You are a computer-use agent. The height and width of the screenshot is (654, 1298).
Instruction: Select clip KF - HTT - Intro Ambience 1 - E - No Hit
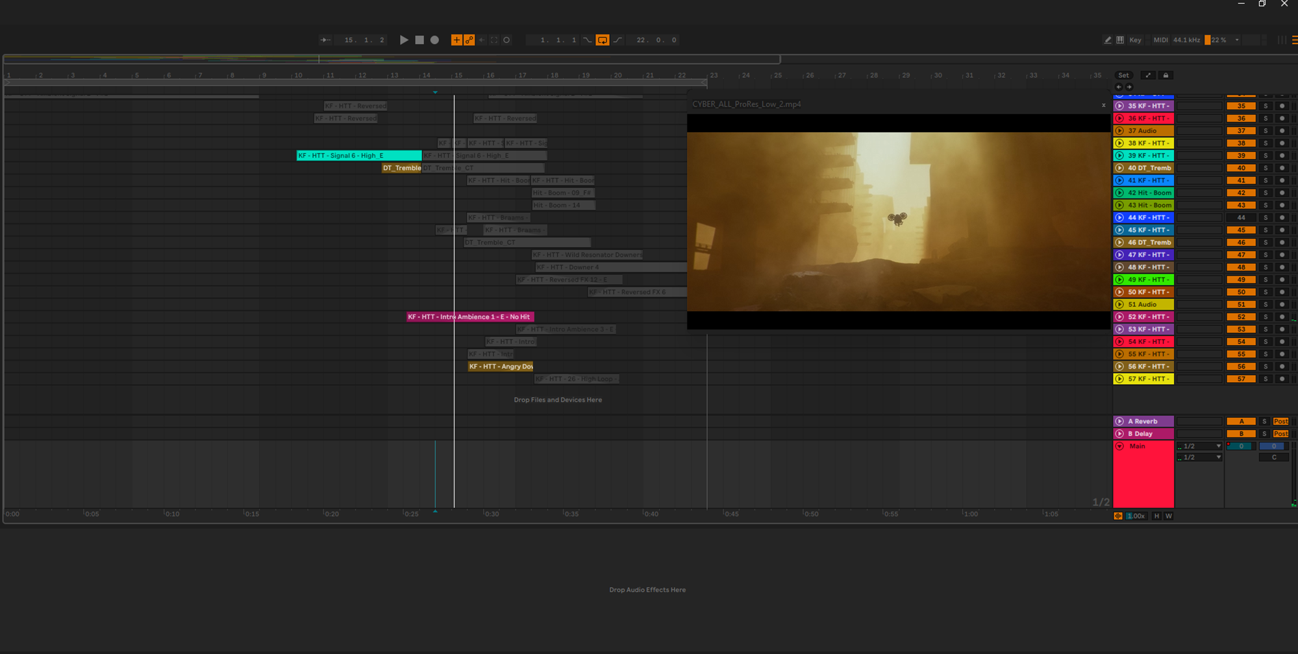470,317
